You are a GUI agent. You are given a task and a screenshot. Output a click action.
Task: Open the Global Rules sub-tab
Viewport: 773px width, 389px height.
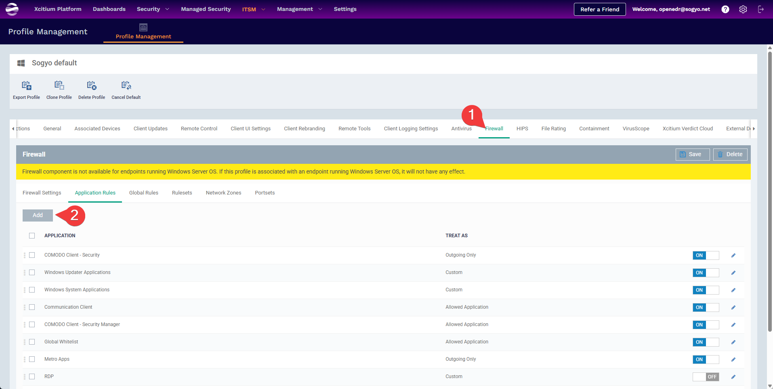pyautogui.click(x=144, y=193)
